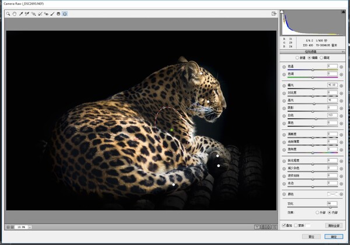This screenshot has width=350, height=245.
Task: Click the zoom in plus button
Action: tap(12, 227)
